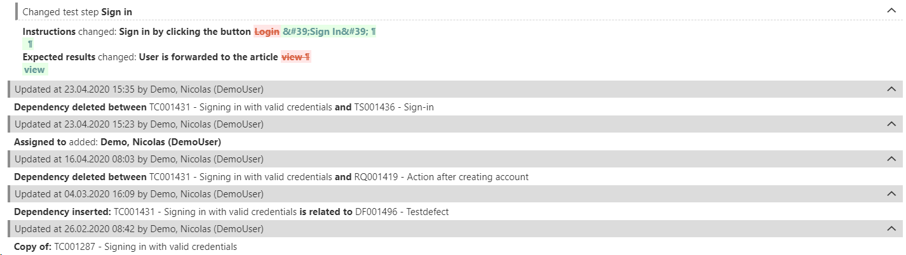Collapse chevron for 04.03.2020 16:09 update
The height and width of the screenshot is (255, 906).
(x=891, y=194)
